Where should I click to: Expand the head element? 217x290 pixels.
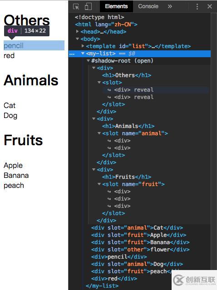tap(78, 32)
